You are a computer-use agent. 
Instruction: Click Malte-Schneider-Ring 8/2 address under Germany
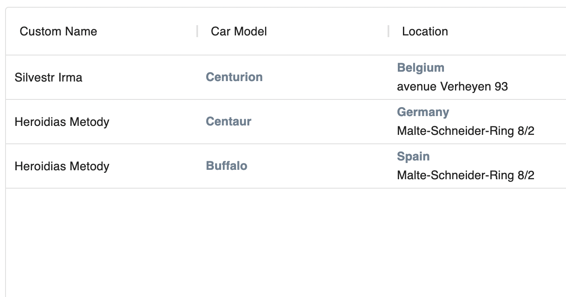tap(465, 131)
